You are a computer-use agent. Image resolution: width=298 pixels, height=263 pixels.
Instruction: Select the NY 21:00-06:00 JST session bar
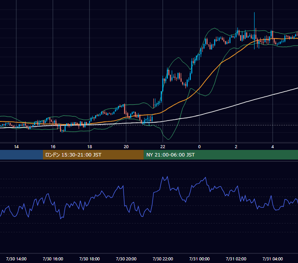pyautogui.click(x=220, y=155)
